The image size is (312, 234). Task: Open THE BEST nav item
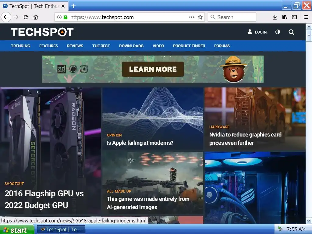101,46
